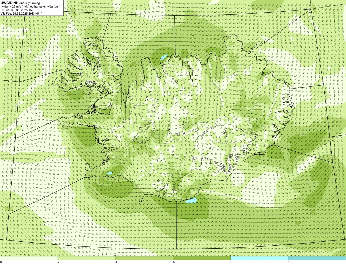Click the "0" label on the color scale

click(1, 262)
